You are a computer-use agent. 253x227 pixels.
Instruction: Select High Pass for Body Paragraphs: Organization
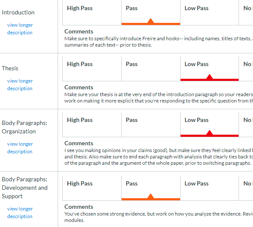click(92, 125)
